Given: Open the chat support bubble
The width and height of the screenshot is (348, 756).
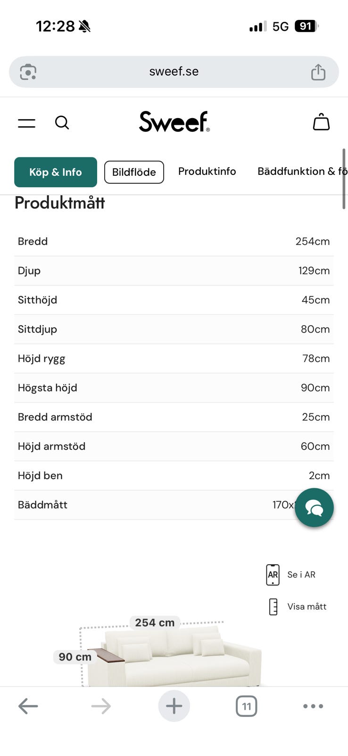Looking at the screenshot, I should point(314,507).
